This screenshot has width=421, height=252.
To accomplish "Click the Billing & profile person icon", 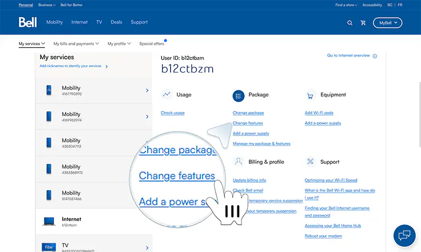I will 238,162.
